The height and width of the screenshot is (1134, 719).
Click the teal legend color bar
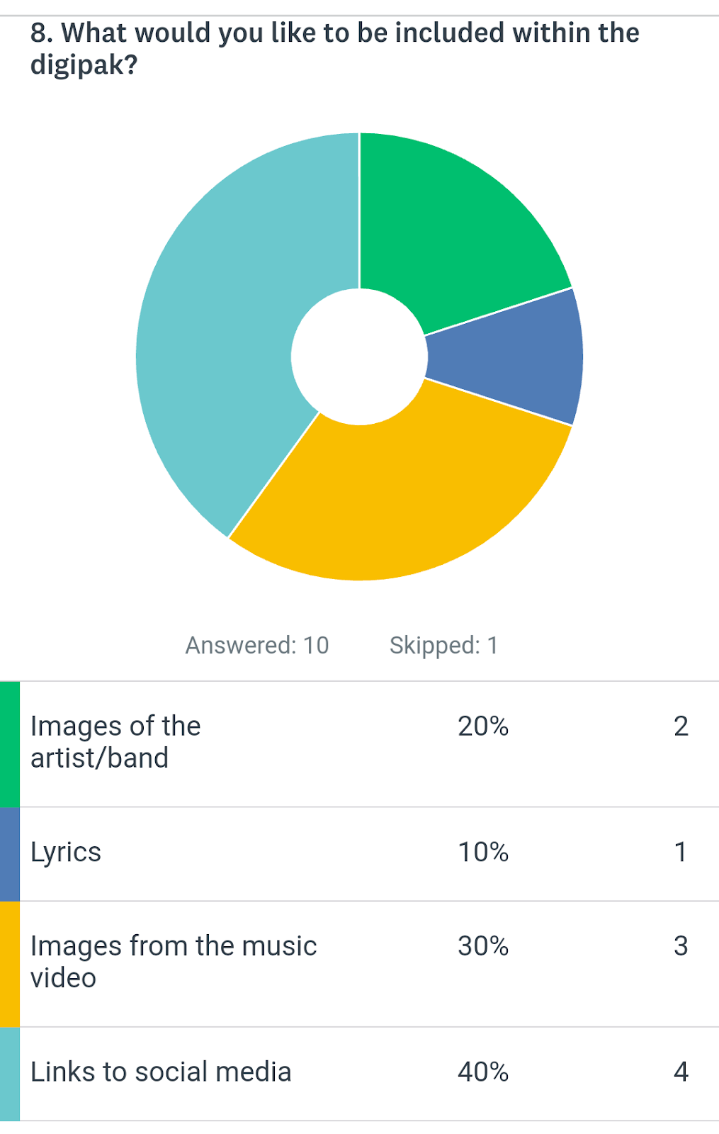[10, 1073]
